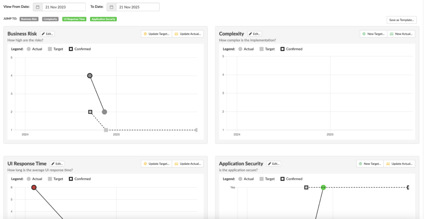Click Actual legend circle in Complexity chart

pos(240,49)
